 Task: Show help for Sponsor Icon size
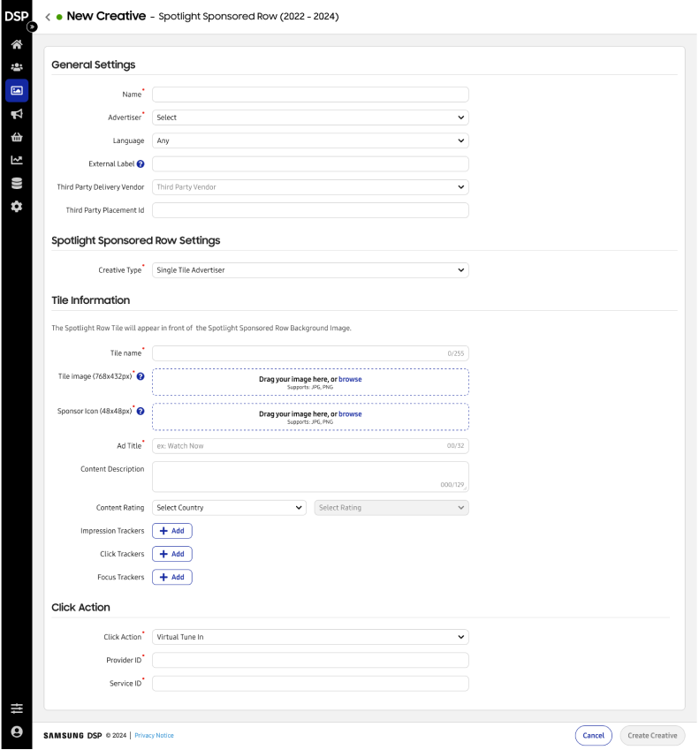click(x=141, y=412)
